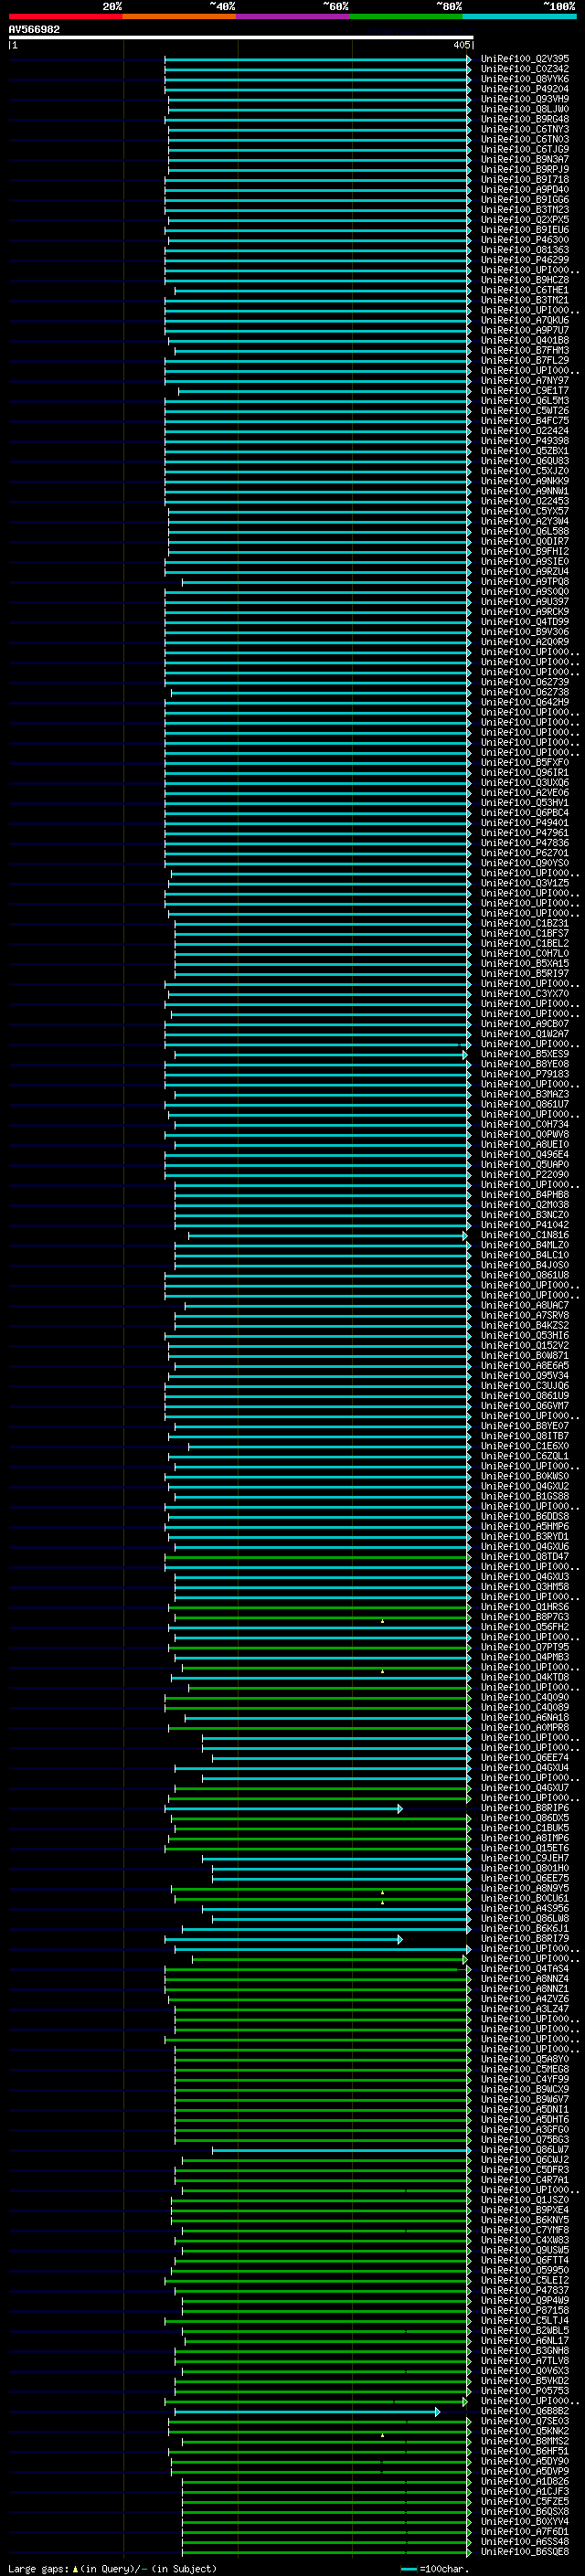Image resolution: width=585 pixels, height=2576 pixels.
Task: Select the UniRef100_C1E6X0 label
Action: coord(525,1446)
